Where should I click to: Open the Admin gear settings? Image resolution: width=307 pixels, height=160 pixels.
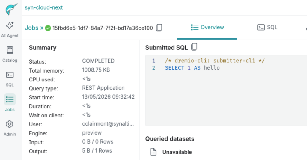tap(10, 128)
